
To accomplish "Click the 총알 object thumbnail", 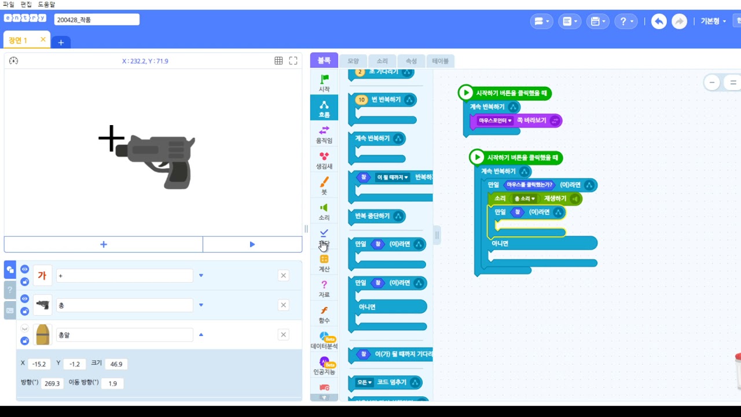I will 43,335.
